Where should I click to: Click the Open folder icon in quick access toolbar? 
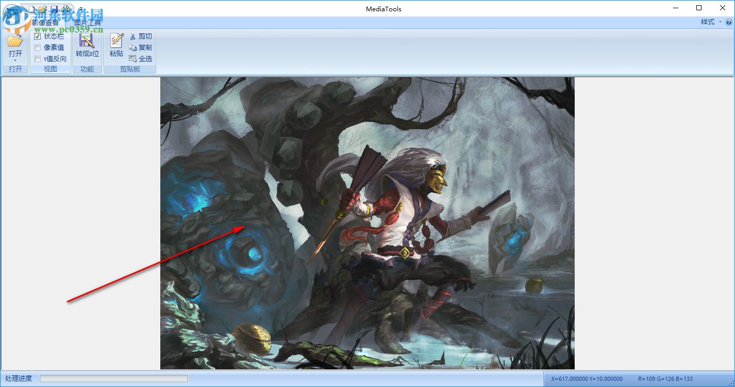43,9
